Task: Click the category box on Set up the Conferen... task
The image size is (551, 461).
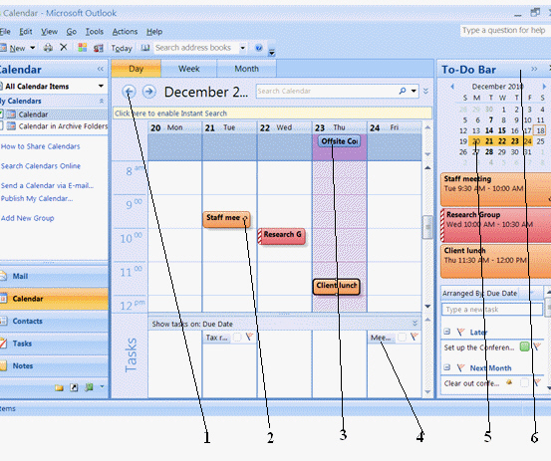Action: coord(525,346)
